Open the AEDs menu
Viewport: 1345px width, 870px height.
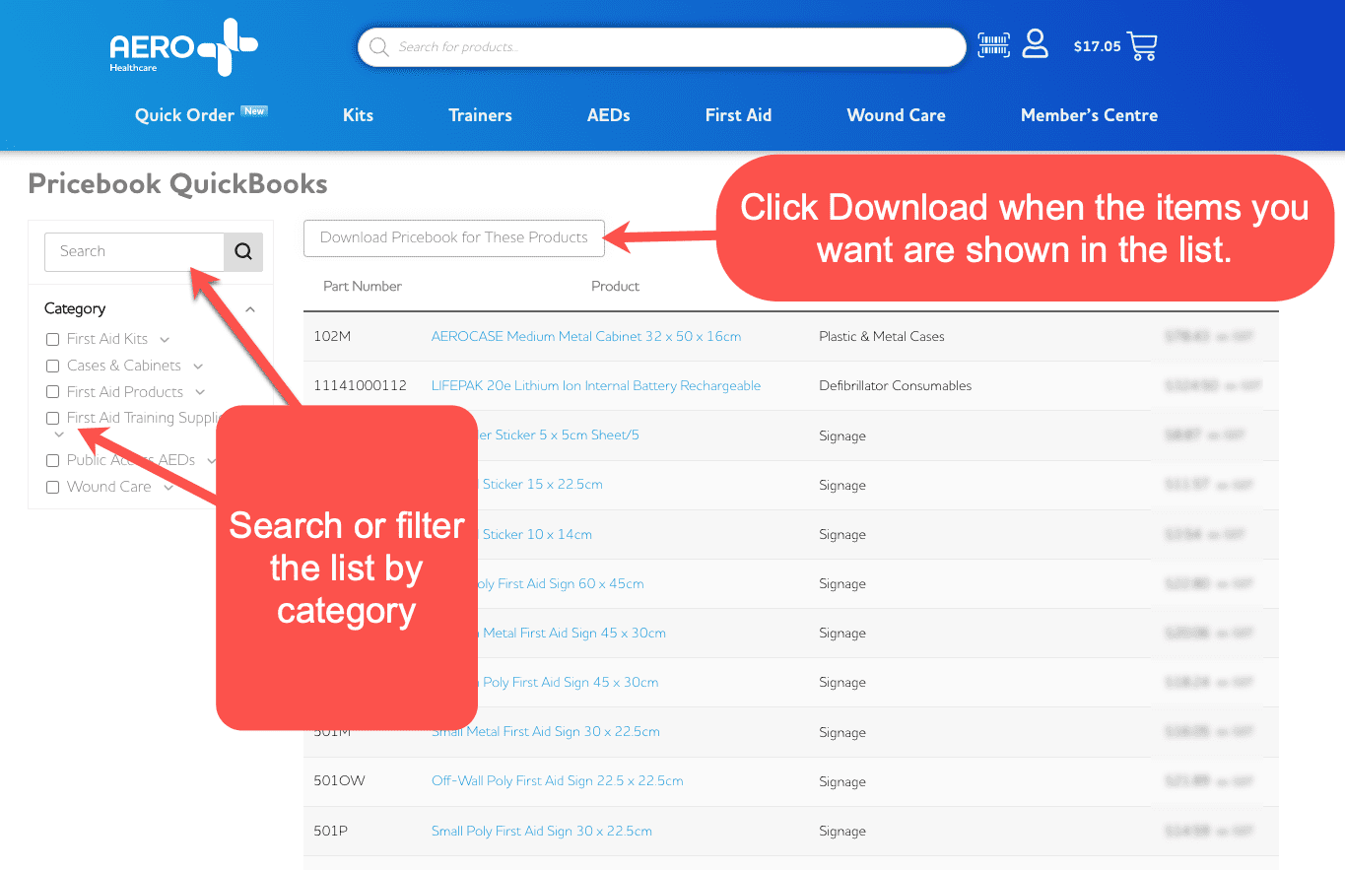pos(608,115)
